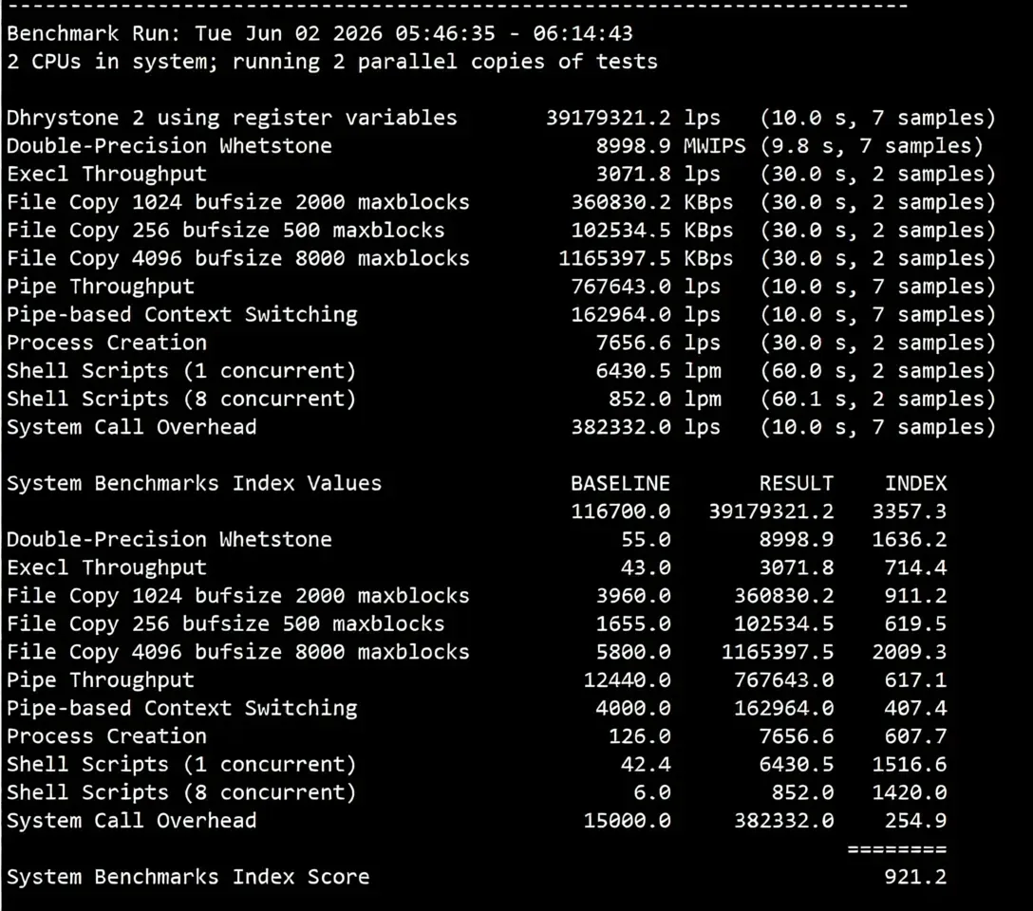
Task: Select the 1165397.5 KBps value
Action: [x=646, y=258]
